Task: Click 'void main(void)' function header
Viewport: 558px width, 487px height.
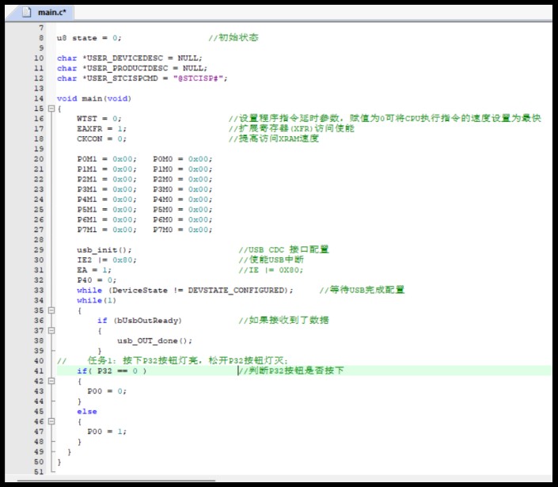Action: click(x=94, y=99)
